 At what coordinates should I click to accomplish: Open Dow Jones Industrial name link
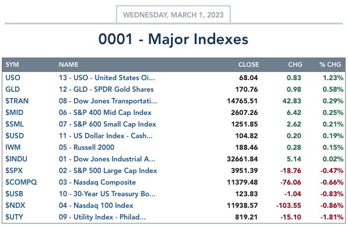(107, 159)
